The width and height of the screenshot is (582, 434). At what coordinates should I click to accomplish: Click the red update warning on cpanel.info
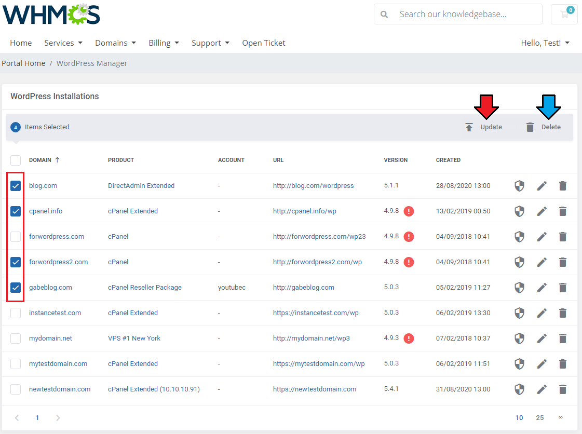(x=409, y=211)
